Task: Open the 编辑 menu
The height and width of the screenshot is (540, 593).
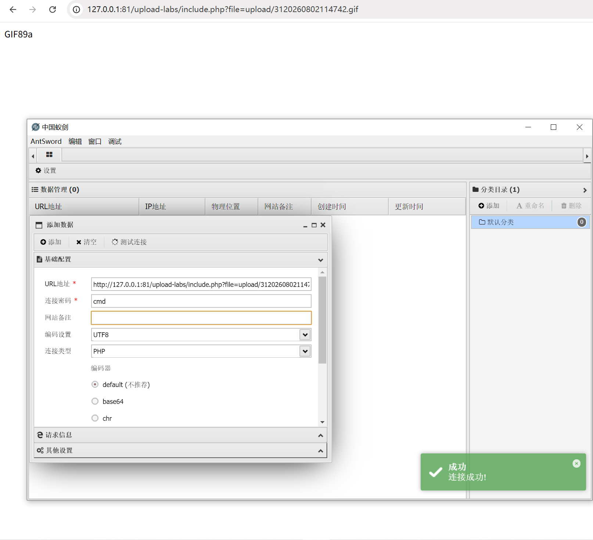Action: [x=75, y=142]
